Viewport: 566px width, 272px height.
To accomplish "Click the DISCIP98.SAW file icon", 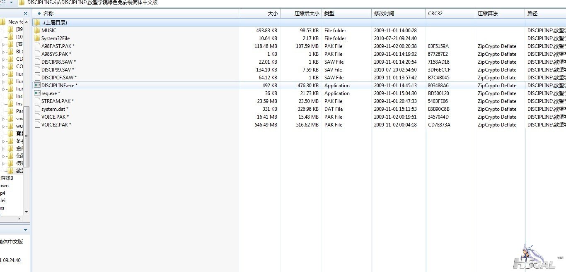I will coord(37,62).
